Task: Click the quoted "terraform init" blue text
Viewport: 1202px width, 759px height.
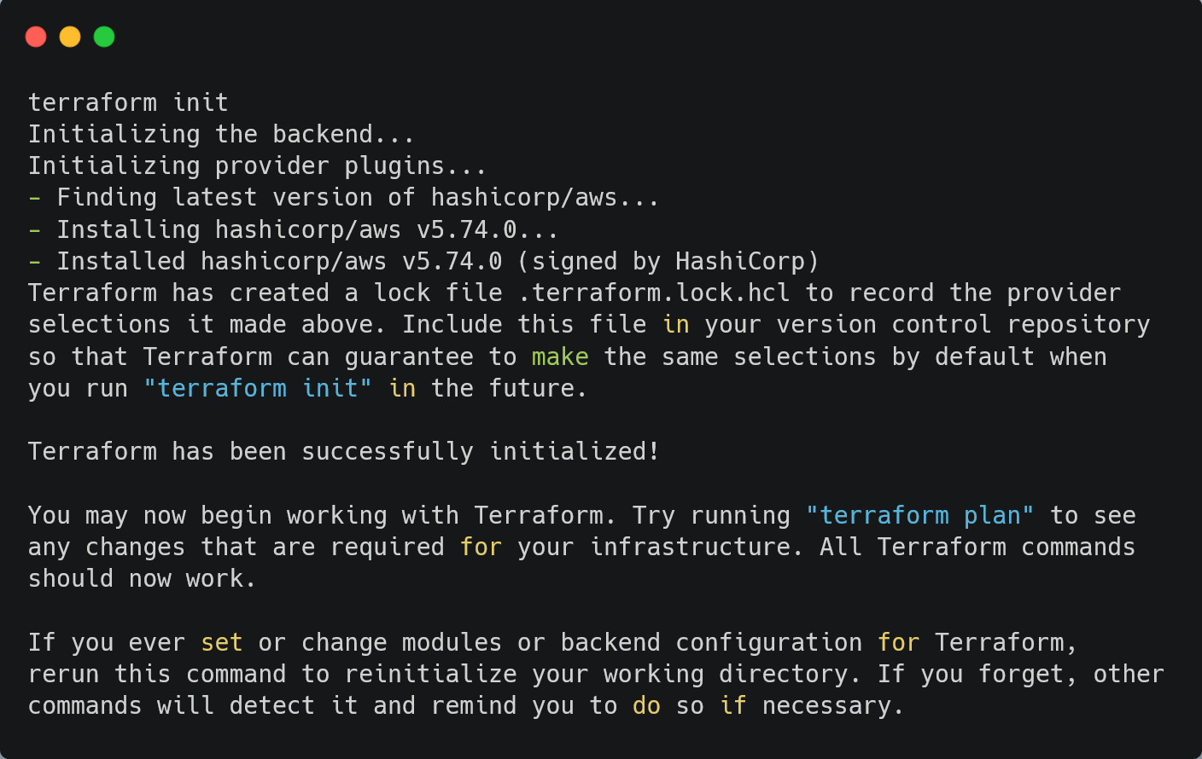Action: 258,388
